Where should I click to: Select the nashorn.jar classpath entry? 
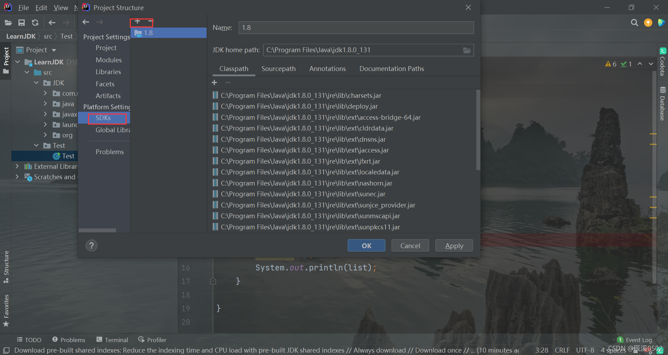[x=307, y=183]
